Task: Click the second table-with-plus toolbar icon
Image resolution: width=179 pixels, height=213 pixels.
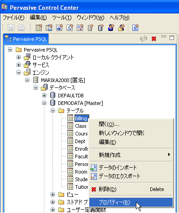Action: pyautogui.click(x=49, y=28)
